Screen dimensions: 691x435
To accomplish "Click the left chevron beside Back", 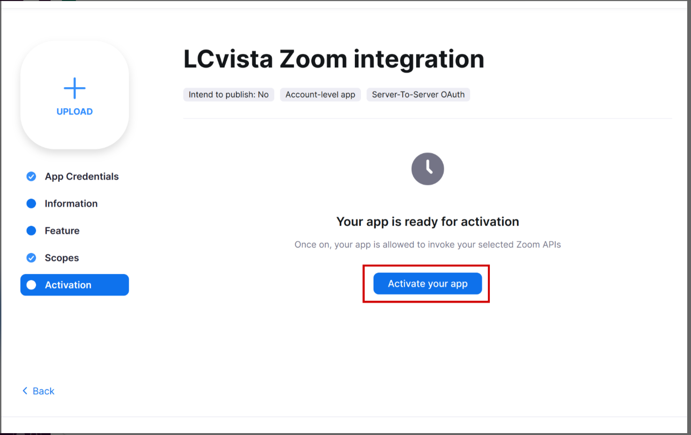I will click(x=25, y=391).
